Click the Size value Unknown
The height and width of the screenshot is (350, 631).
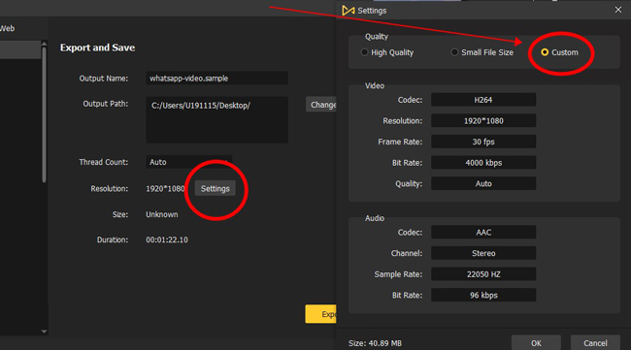[162, 214]
